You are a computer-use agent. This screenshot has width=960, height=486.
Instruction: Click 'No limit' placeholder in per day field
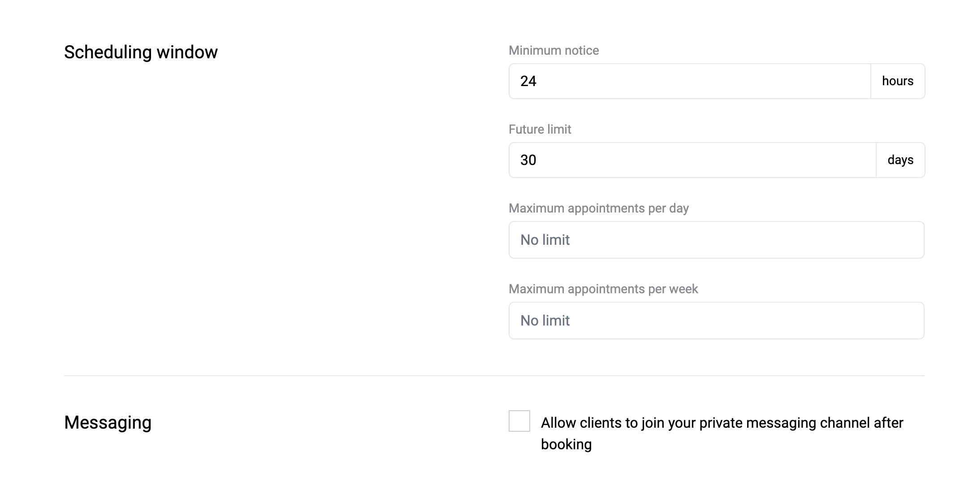tap(545, 240)
